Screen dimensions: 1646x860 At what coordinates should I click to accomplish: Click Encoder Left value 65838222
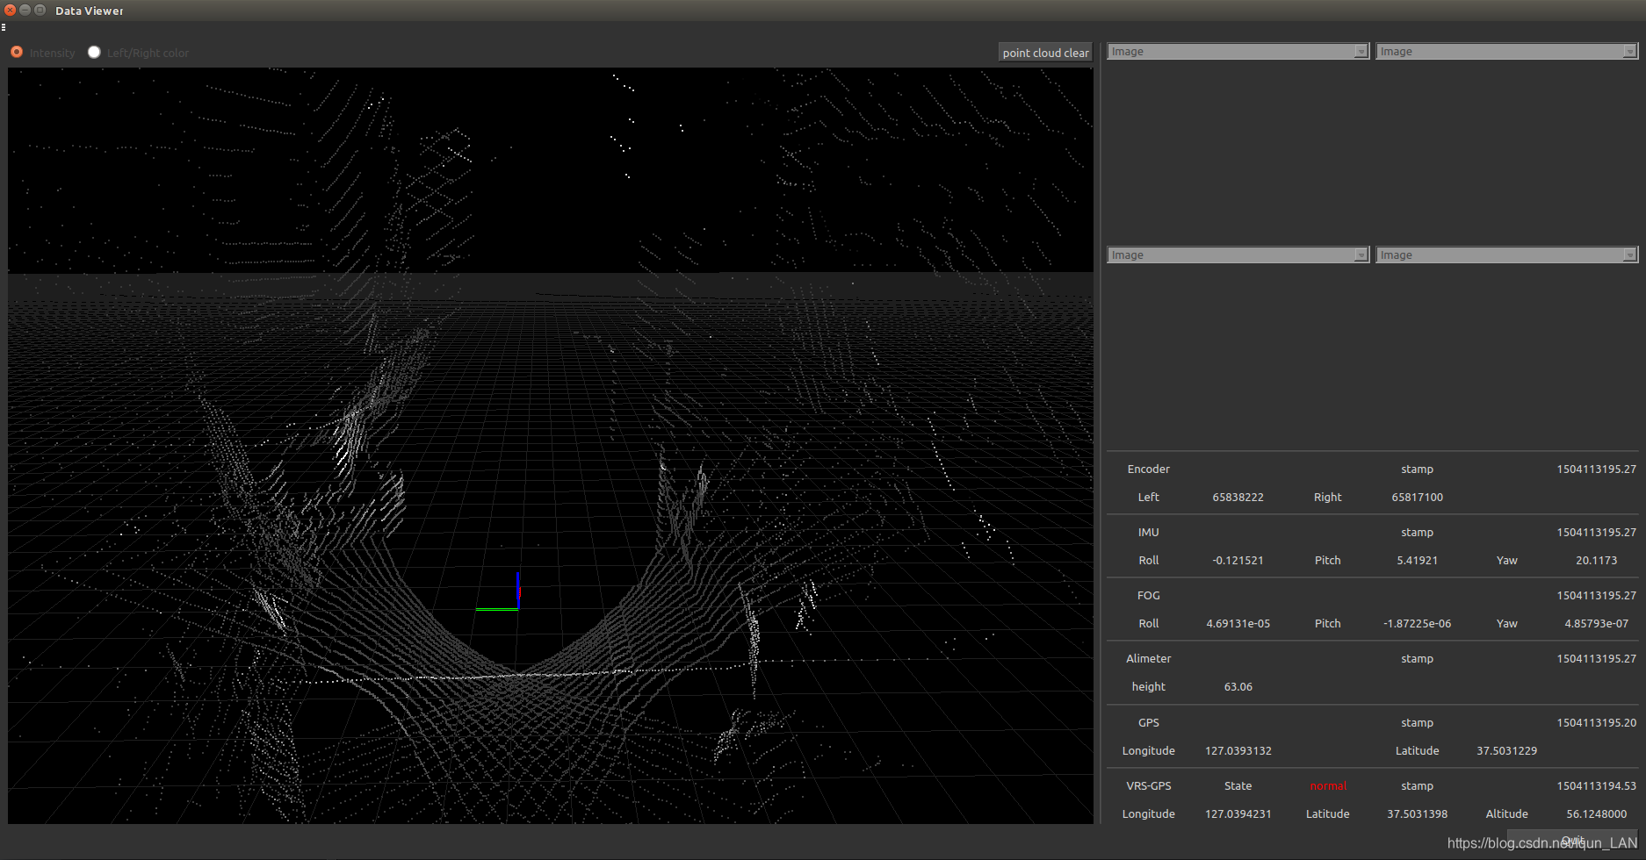[x=1238, y=498]
